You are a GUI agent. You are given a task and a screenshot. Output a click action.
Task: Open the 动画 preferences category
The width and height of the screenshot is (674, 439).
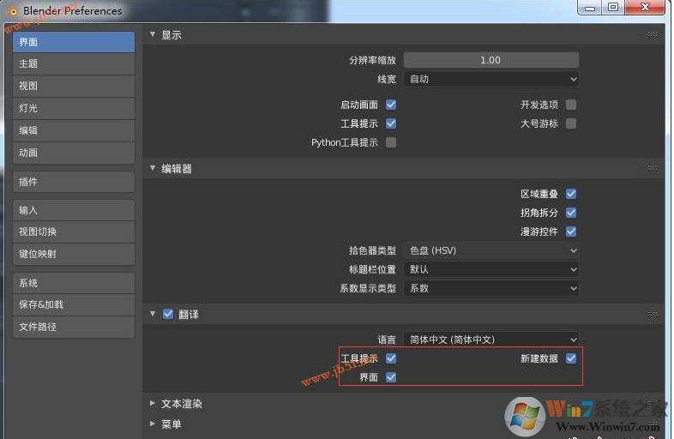tap(74, 153)
